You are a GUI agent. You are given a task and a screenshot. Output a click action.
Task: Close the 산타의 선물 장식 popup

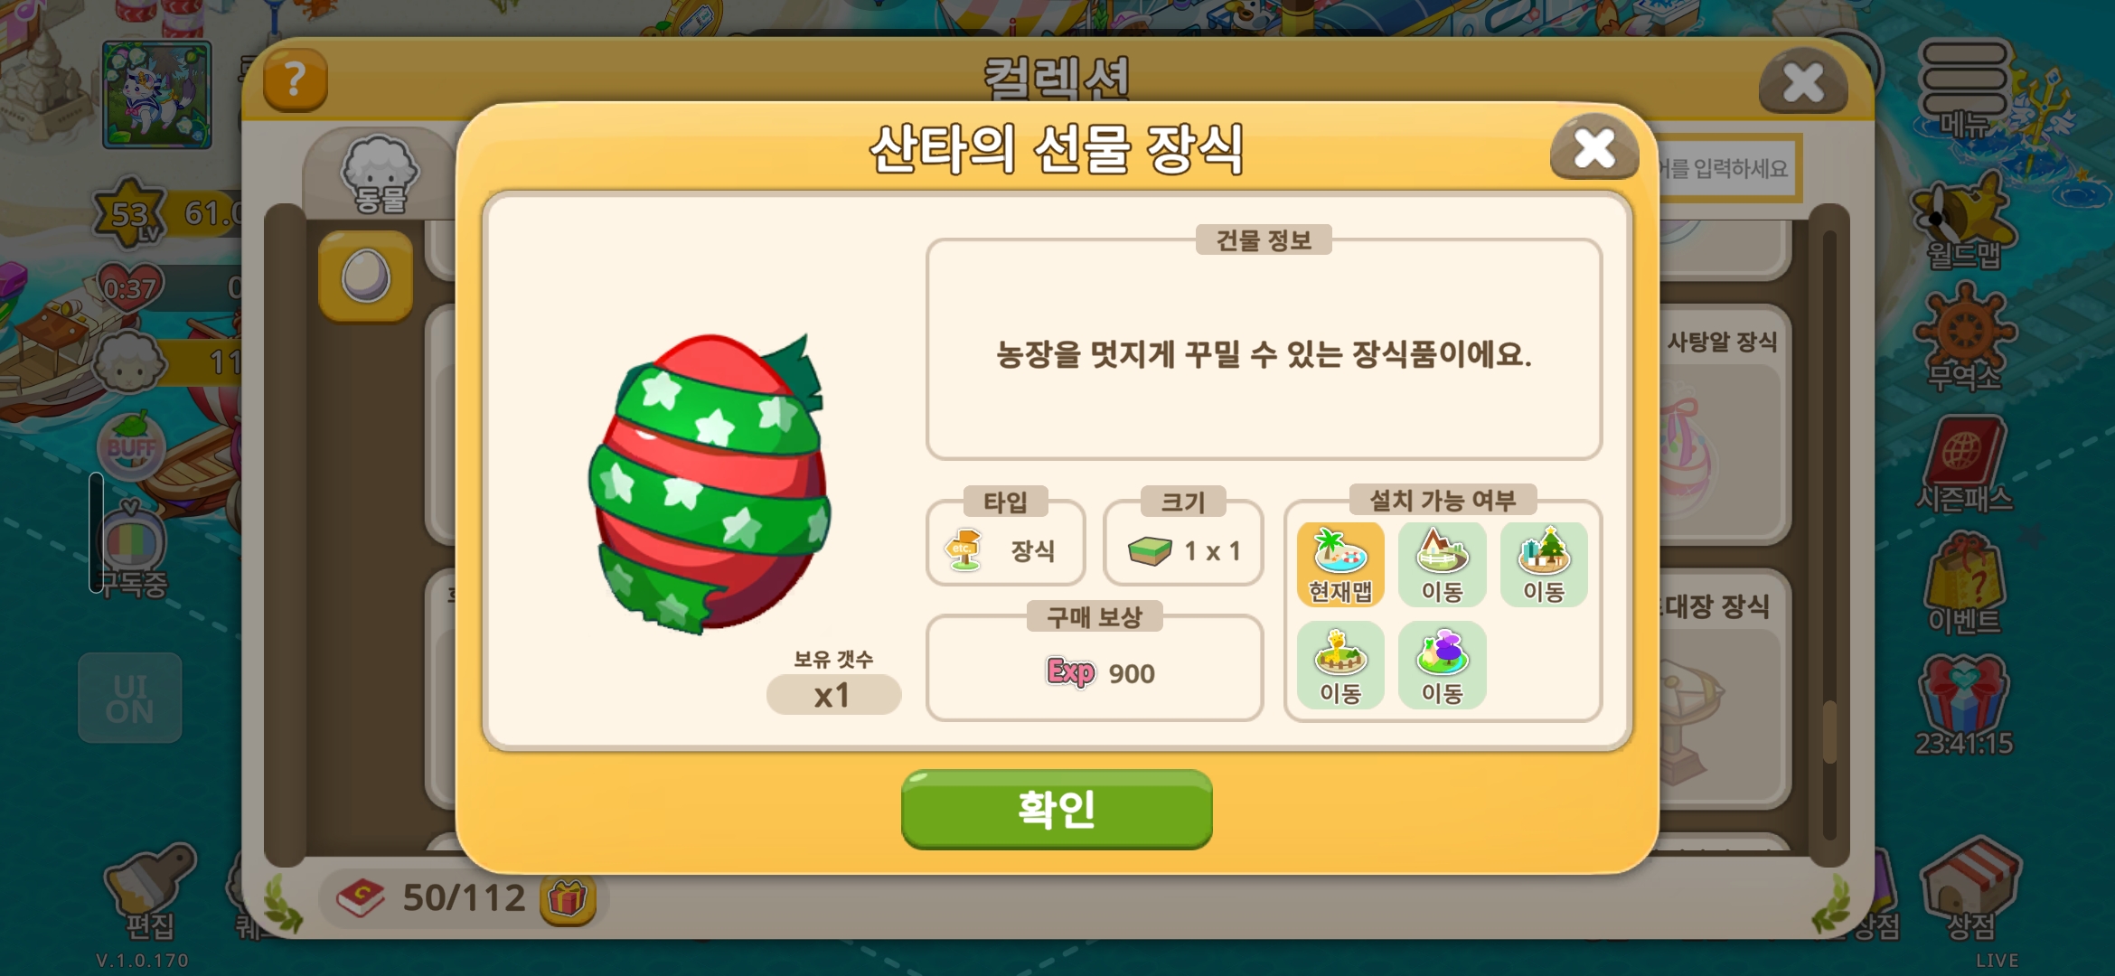point(1594,147)
